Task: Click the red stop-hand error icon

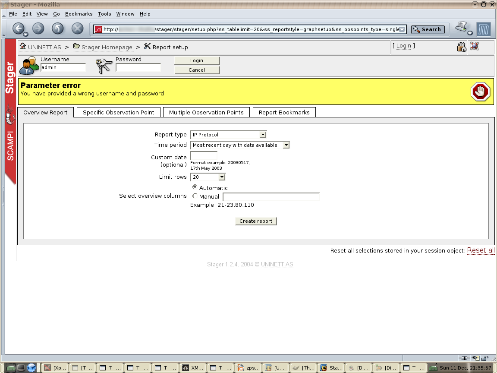Action: click(480, 92)
